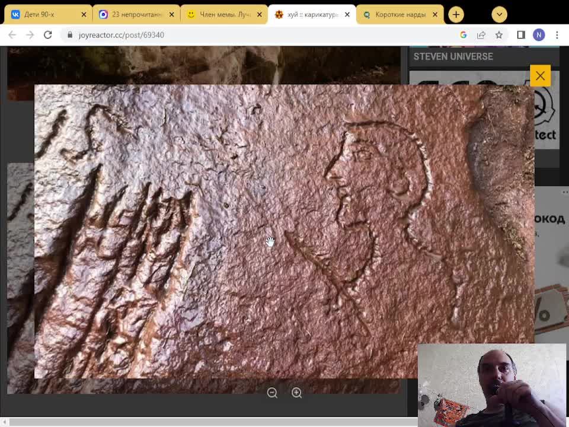Switch to the Член мемы tab

224,14
